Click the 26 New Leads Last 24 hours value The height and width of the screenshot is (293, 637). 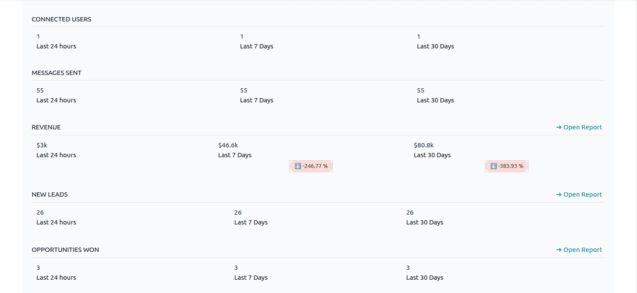point(40,212)
